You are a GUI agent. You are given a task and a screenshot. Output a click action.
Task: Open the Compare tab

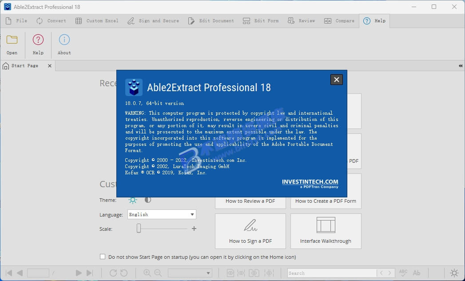point(339,21)
